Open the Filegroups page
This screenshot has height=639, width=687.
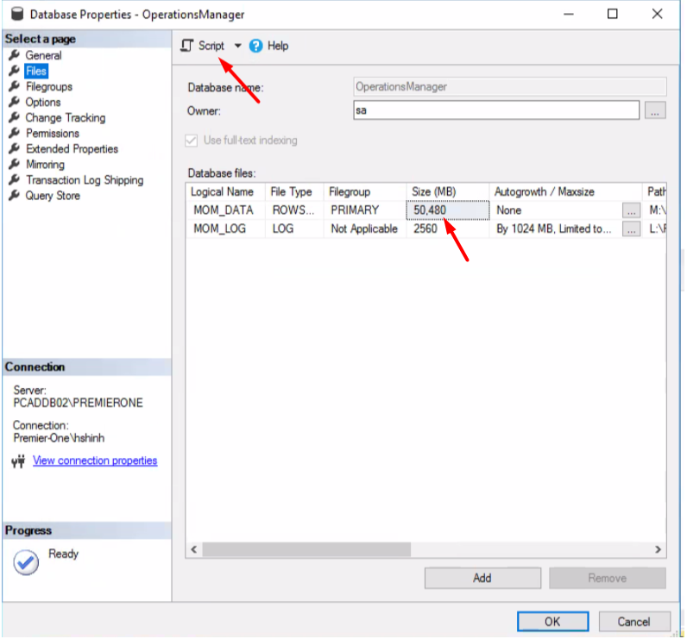(x=49, y=86)
